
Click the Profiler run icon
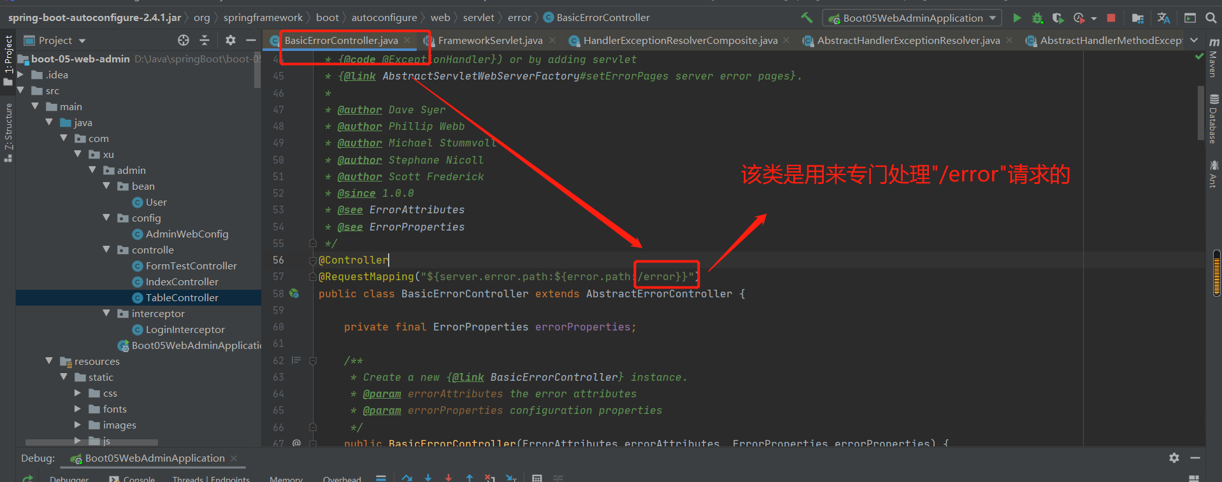coord(1078,18)
